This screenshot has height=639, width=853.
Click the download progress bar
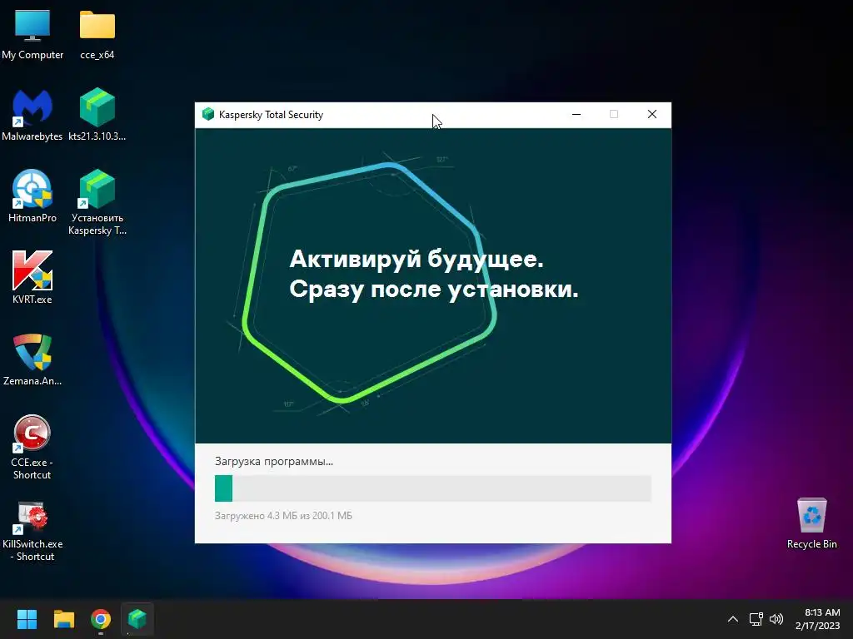pos(433,488)
